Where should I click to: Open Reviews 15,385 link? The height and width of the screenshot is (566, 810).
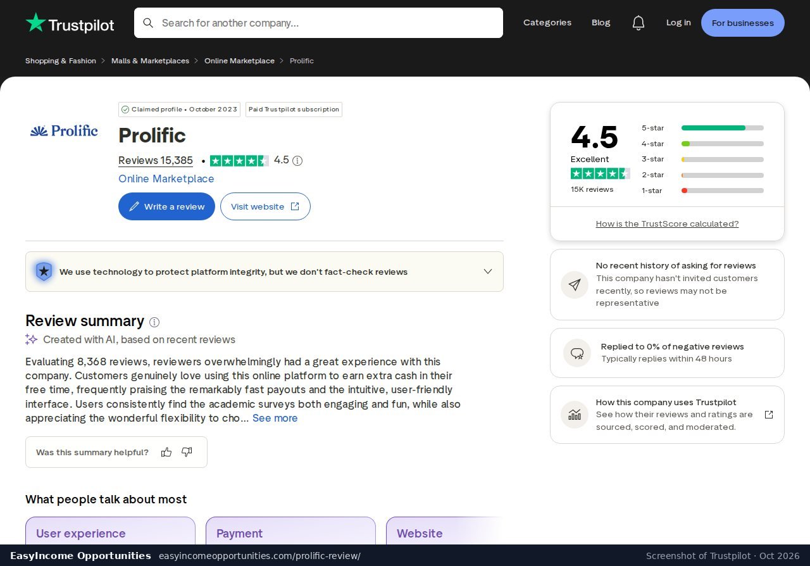pyautogui.click(x=156, y=161)
